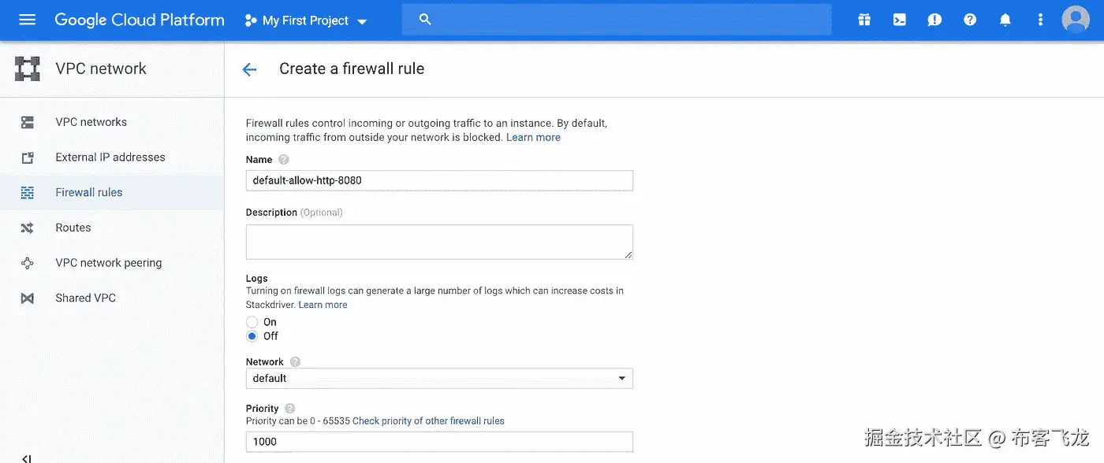Click Learn more link about Stackdriver logs
Image resolution: width=1104 pixels, height=463 pixels.
tap(323, 305)
